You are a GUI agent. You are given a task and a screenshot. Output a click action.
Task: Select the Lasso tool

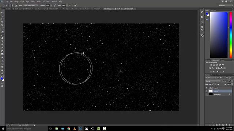tap(2, 19)
